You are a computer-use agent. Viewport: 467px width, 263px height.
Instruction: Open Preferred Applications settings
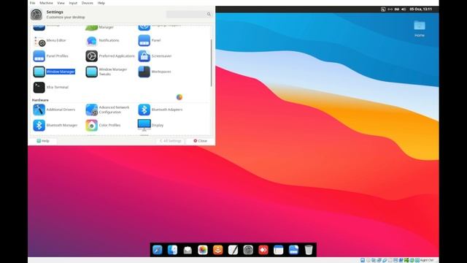pos(110,56)
